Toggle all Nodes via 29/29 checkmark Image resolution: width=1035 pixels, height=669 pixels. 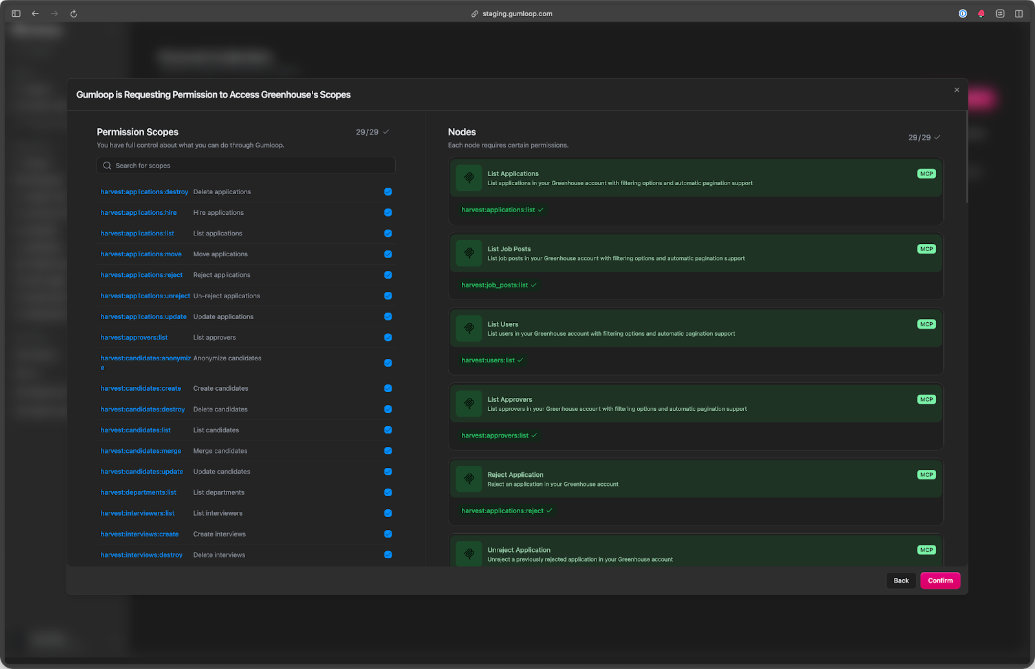pos(937,138)
